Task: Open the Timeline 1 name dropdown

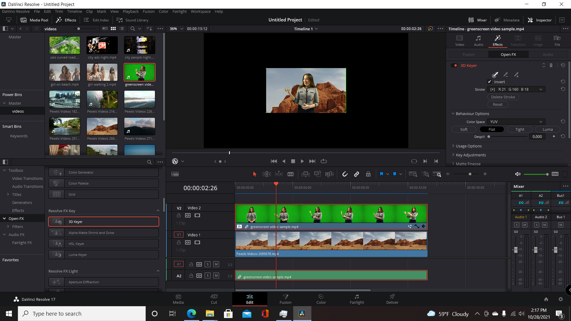Action: pyautogui.click(x=306, y=29)
